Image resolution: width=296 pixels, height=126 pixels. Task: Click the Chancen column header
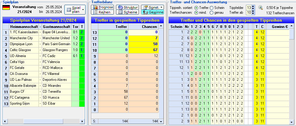pyautogui.click(x=143, y=26)
